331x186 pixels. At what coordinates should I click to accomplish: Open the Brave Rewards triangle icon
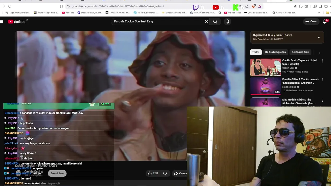260,6
